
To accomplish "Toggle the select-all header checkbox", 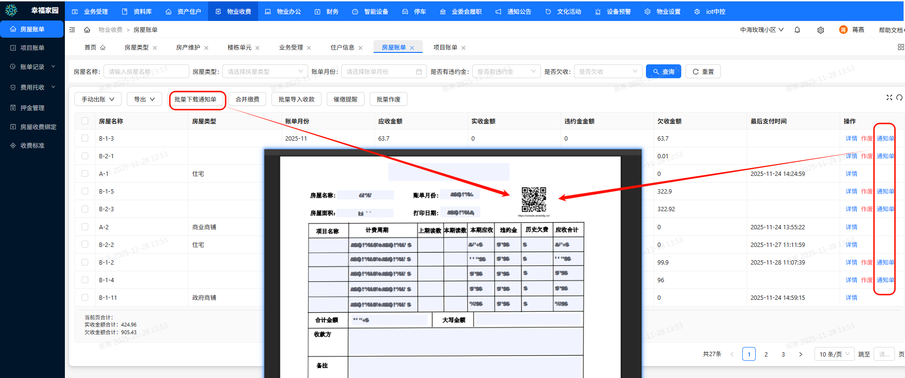I will pyautogui.click(x=85, y=121).
